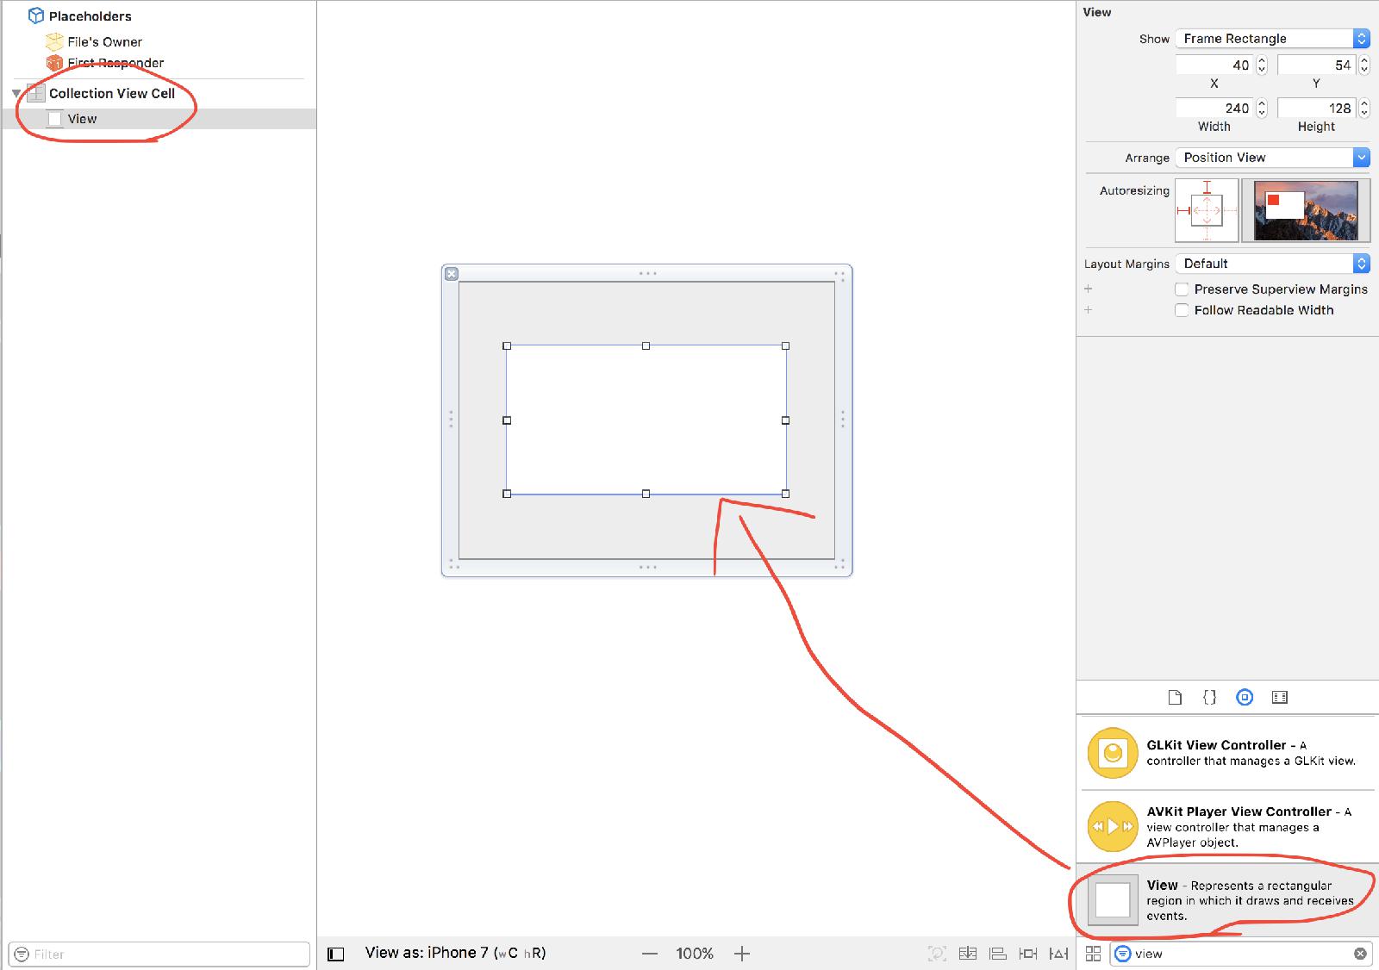The height and width of the screenshot is (970, 1379).
Task: Select File's Owner placeholder
Action: (x=104, y=41)
